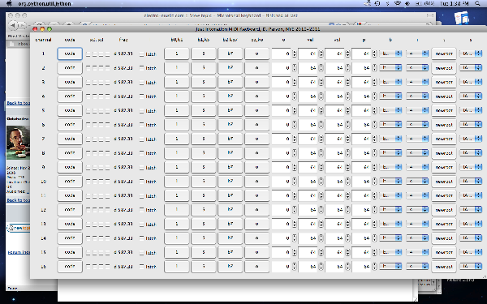Click the b7 button in channel 12 row
This screenshot has height=304, width=487.
(231, 210)
